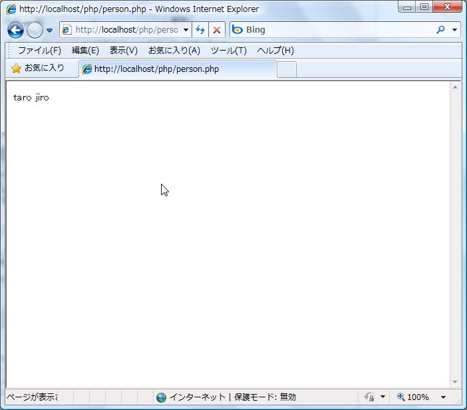This screenshot has height=410, width=467.
Task: Go back using the blue Back arrow
Action: coord(15,30)
